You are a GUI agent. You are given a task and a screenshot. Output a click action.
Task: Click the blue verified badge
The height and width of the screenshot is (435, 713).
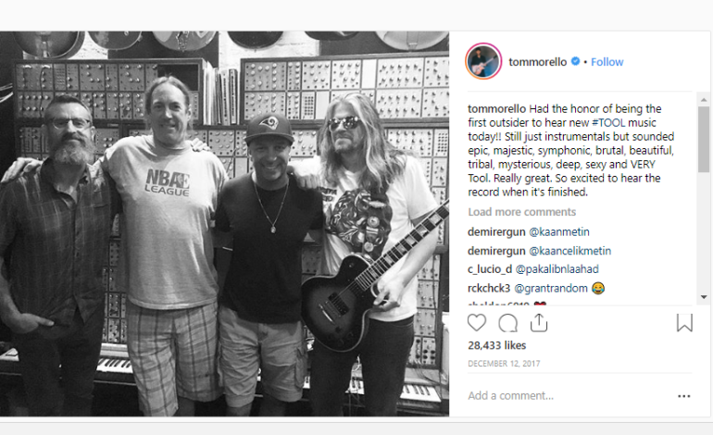click(575, 61)
